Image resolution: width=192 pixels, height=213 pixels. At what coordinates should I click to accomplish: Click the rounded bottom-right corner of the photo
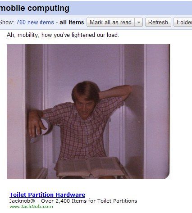(167, 176)
